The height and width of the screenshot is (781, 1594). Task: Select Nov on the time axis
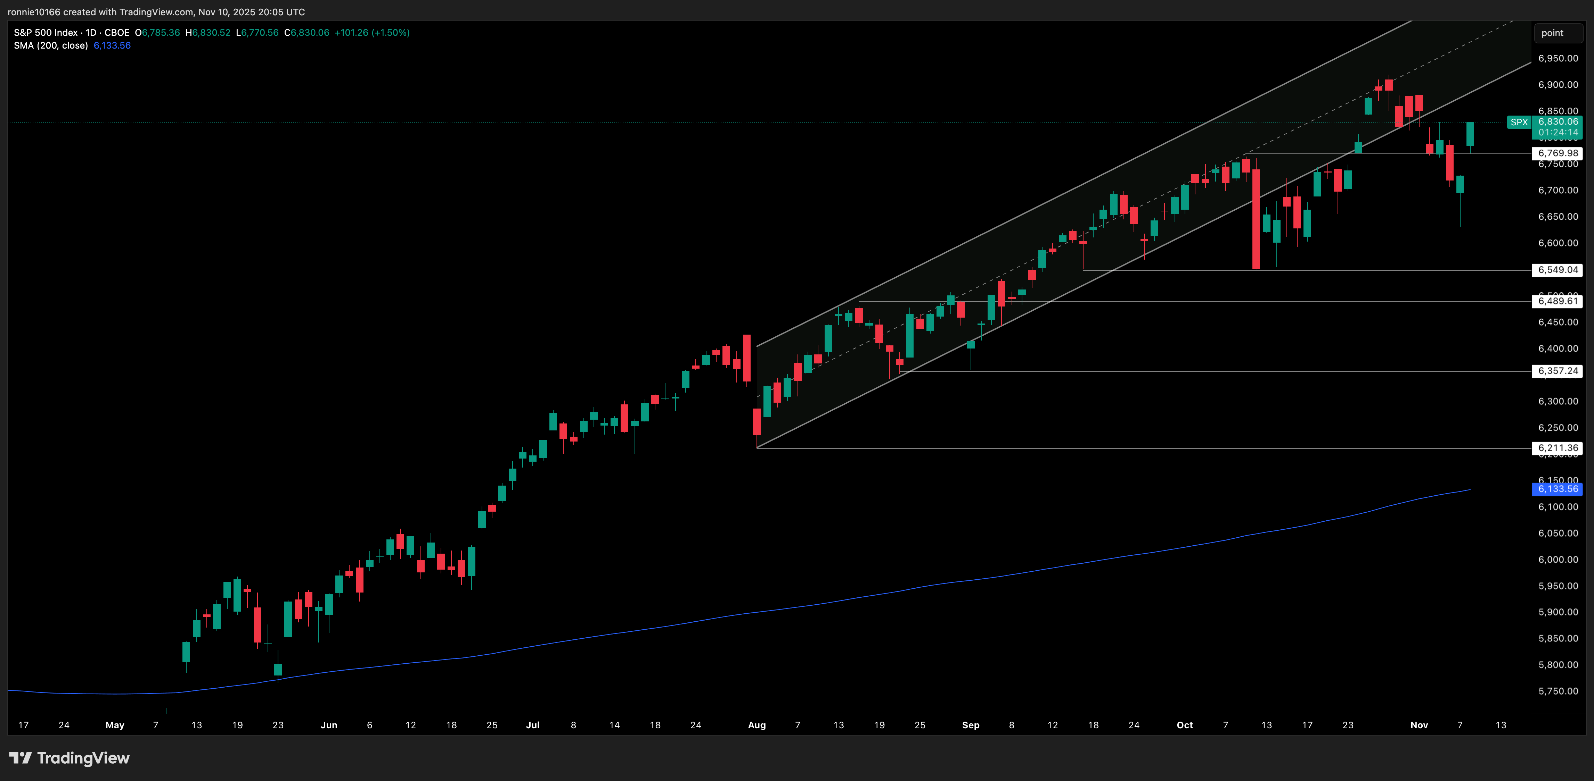click(x=1419, y=725)
